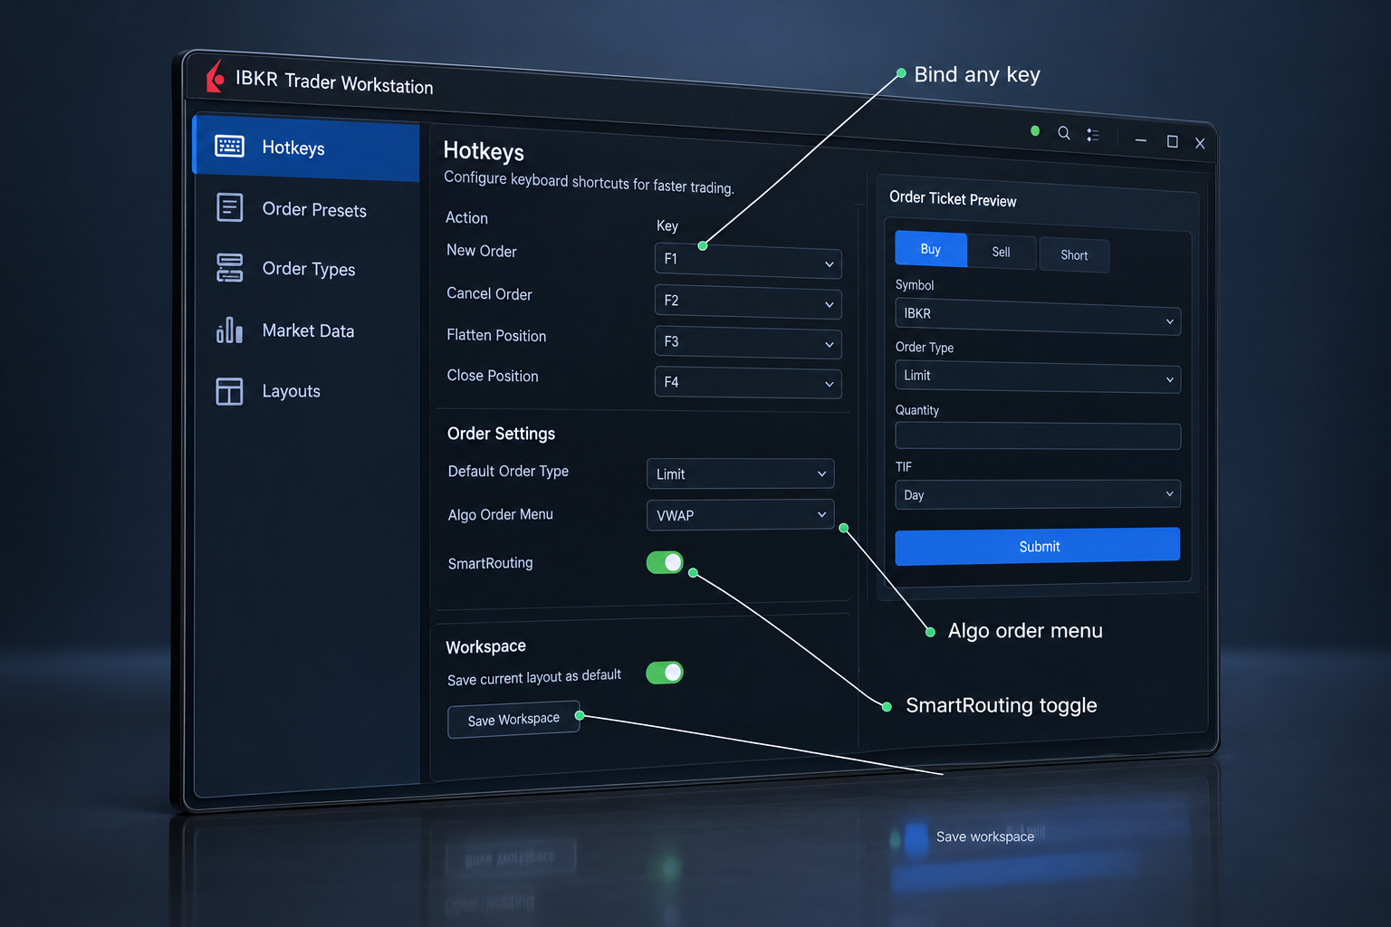Select the Hotkeys sidebar item

coord(306,147)
